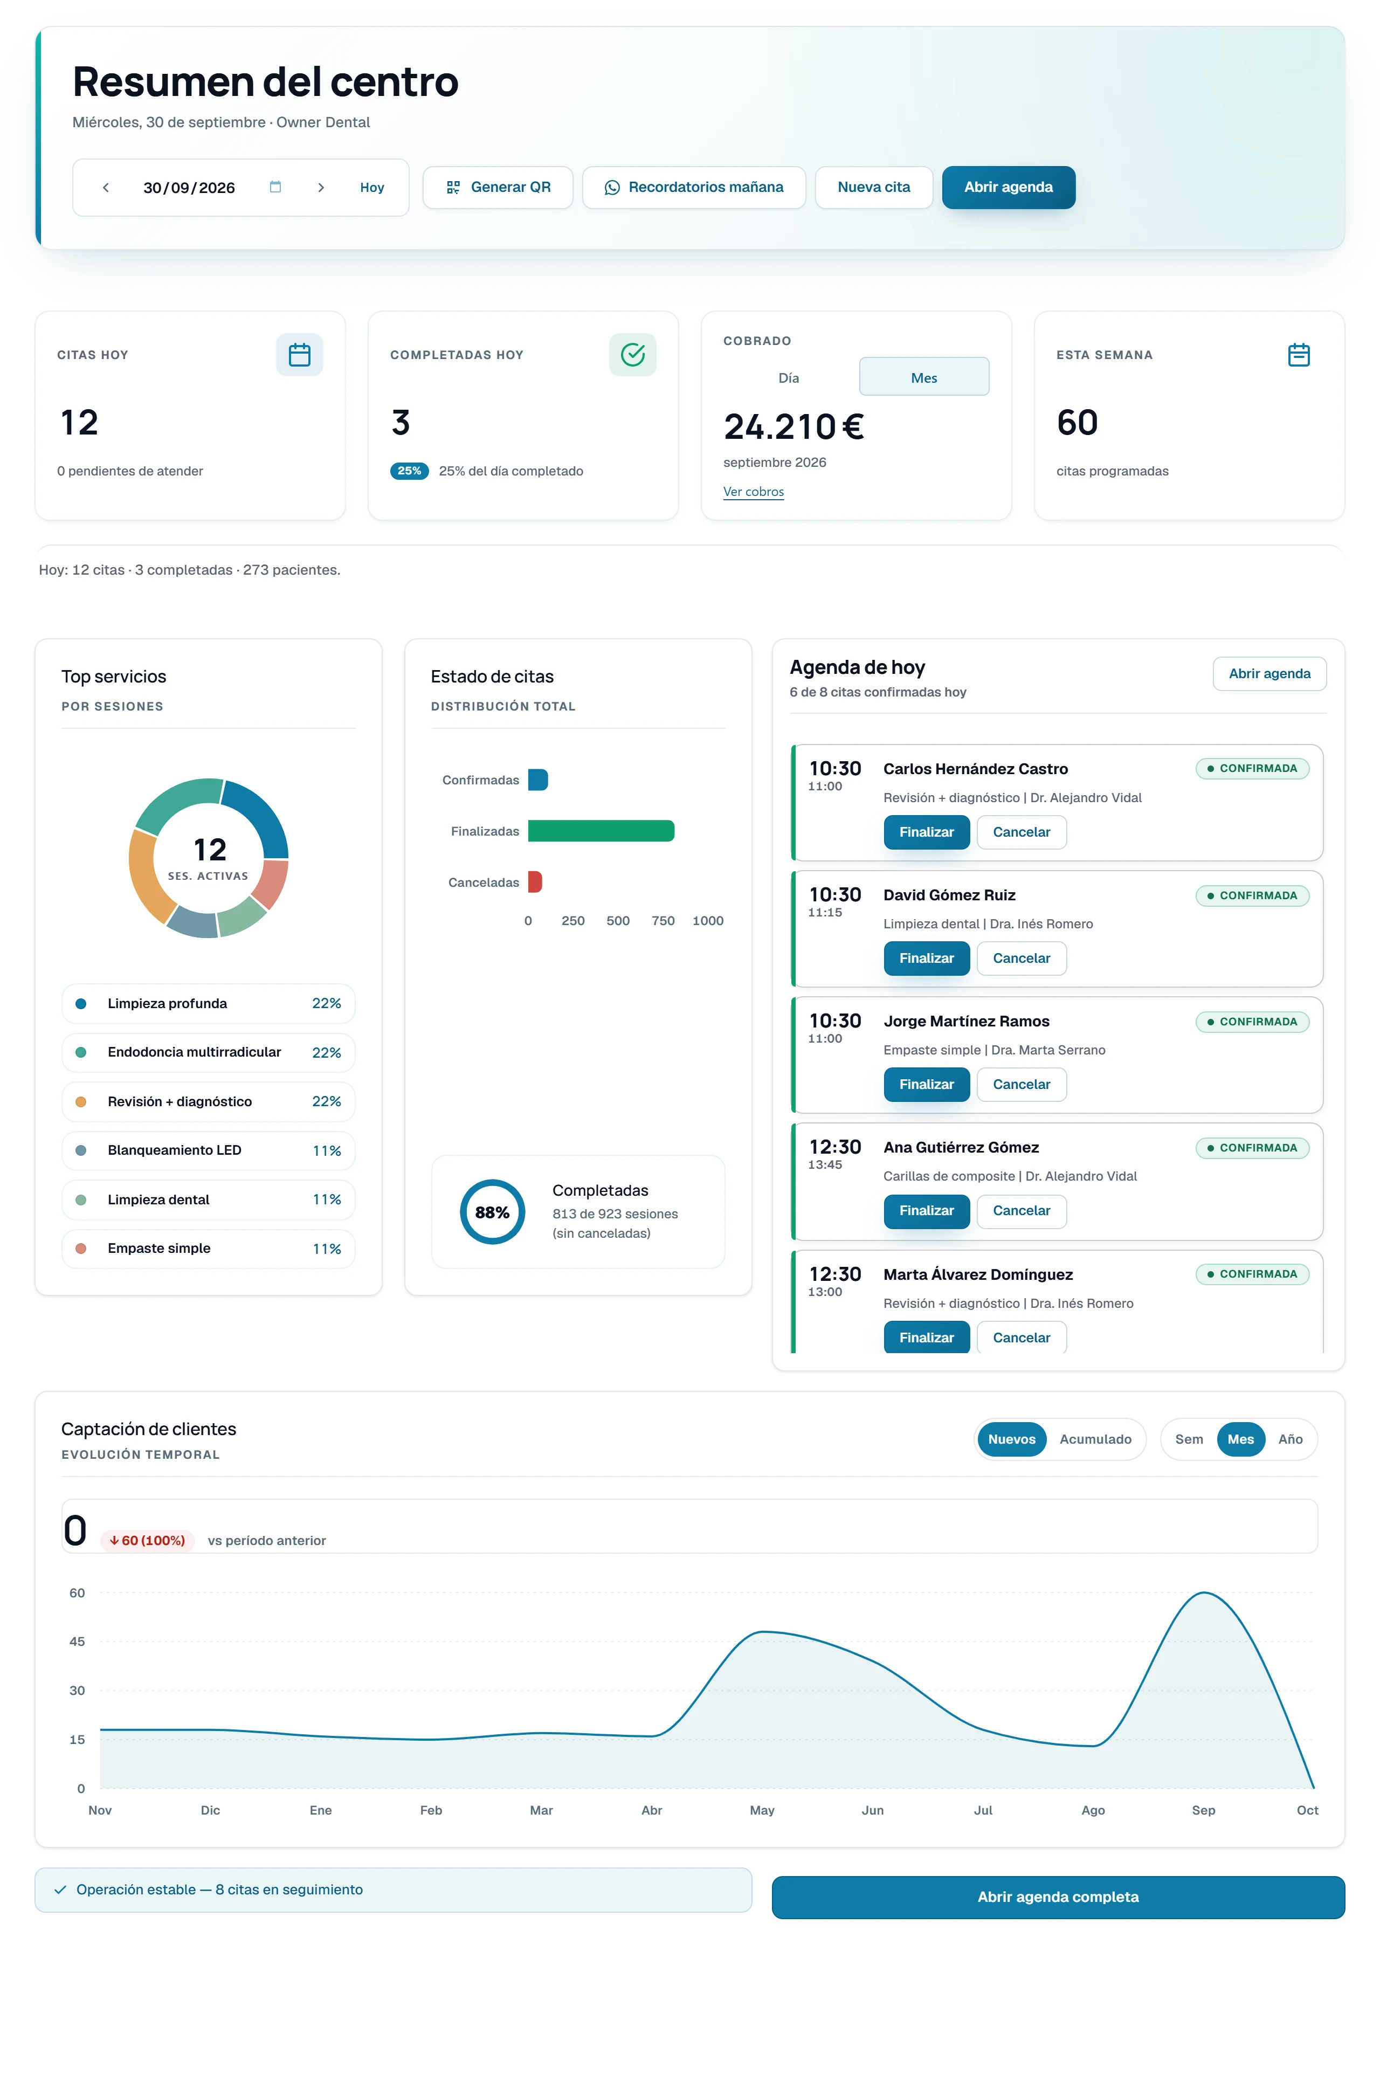Viewport: 1380px width, 2096px height.
Task: Click the red 60 (100%) change badge
Action: [147, 1540]
